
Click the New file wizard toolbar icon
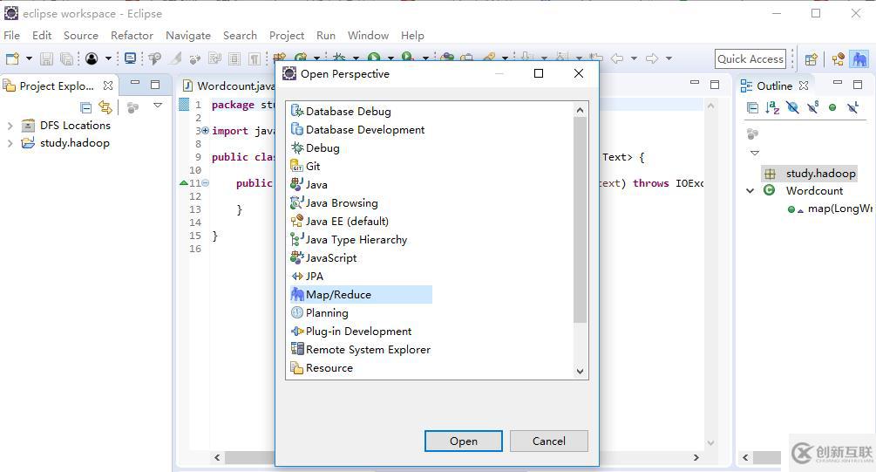(x=12, y=58)
